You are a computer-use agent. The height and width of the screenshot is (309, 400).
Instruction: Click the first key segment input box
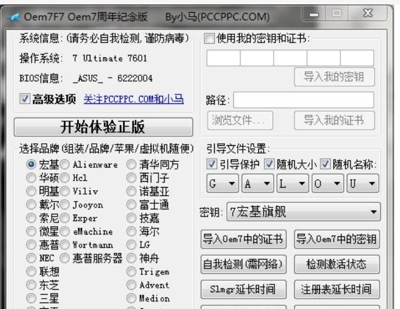pos(224,58)
